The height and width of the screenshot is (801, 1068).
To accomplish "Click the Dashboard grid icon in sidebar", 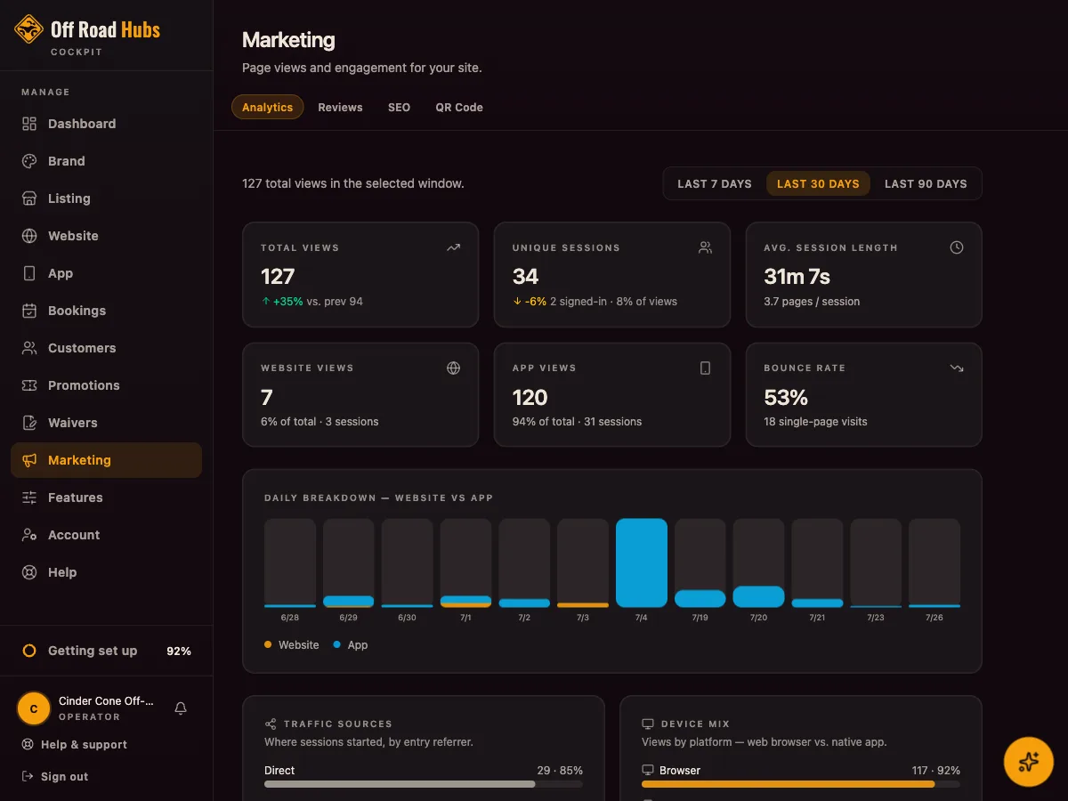I will [29, 124].
